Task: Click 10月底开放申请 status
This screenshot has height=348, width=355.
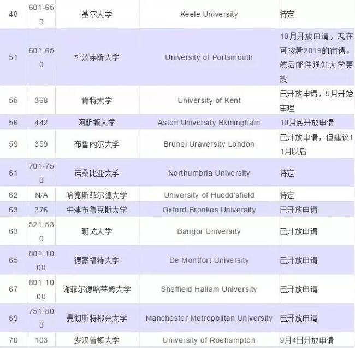Action: (307, 123)
